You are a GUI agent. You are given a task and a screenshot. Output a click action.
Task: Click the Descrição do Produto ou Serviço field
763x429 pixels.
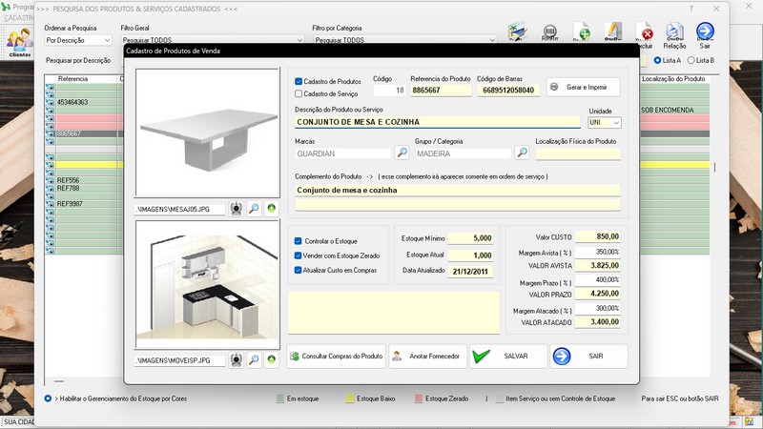click(437, 122)
